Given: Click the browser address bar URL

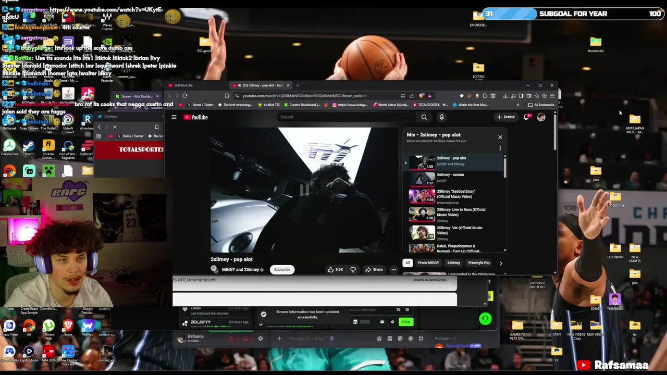Looking at the screenshot, I should (x=305, y=96).
